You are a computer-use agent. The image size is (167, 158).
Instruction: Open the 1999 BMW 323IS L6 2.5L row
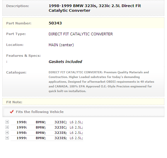[47, 138]
